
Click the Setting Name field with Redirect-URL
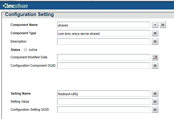coord(104,94)
